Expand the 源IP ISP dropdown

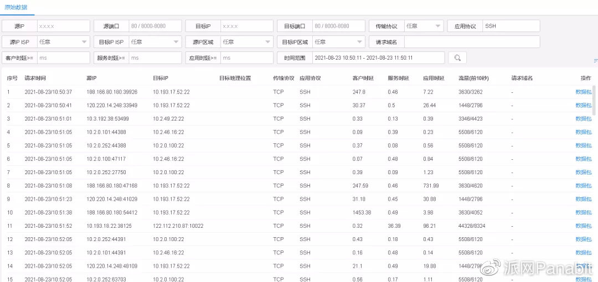[x=63, y=42]
